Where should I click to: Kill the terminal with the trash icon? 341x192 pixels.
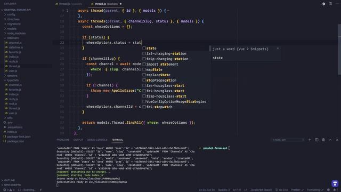(323, 140)
